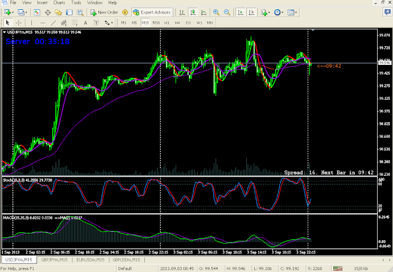393x272 pixels.
Task: Switch chart to Candlesticks mode
Action: [x=193, y=12]
